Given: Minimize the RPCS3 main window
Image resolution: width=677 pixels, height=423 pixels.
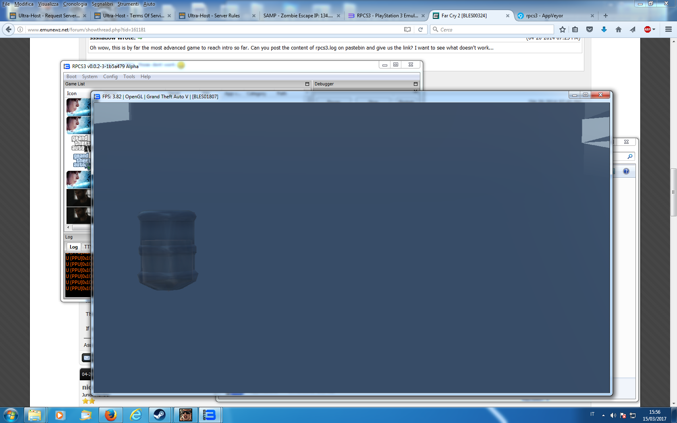Looking at the screenshot, I should coord(385,65).
